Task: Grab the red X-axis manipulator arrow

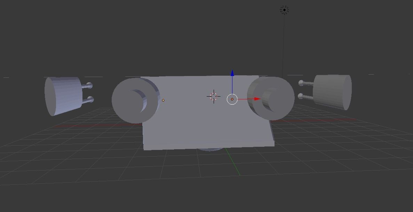Action: click(257, 99)
